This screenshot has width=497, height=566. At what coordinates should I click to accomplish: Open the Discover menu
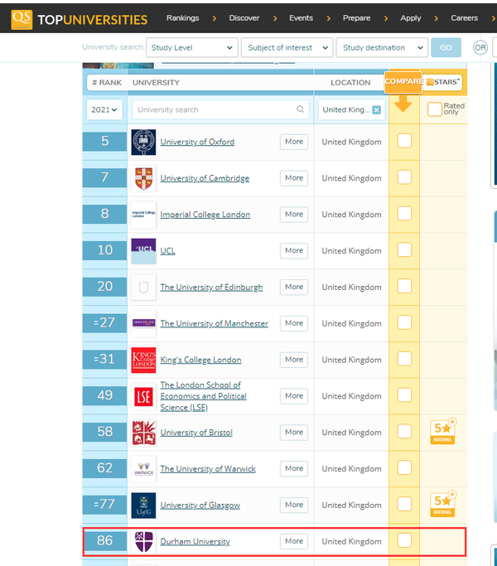244,18
